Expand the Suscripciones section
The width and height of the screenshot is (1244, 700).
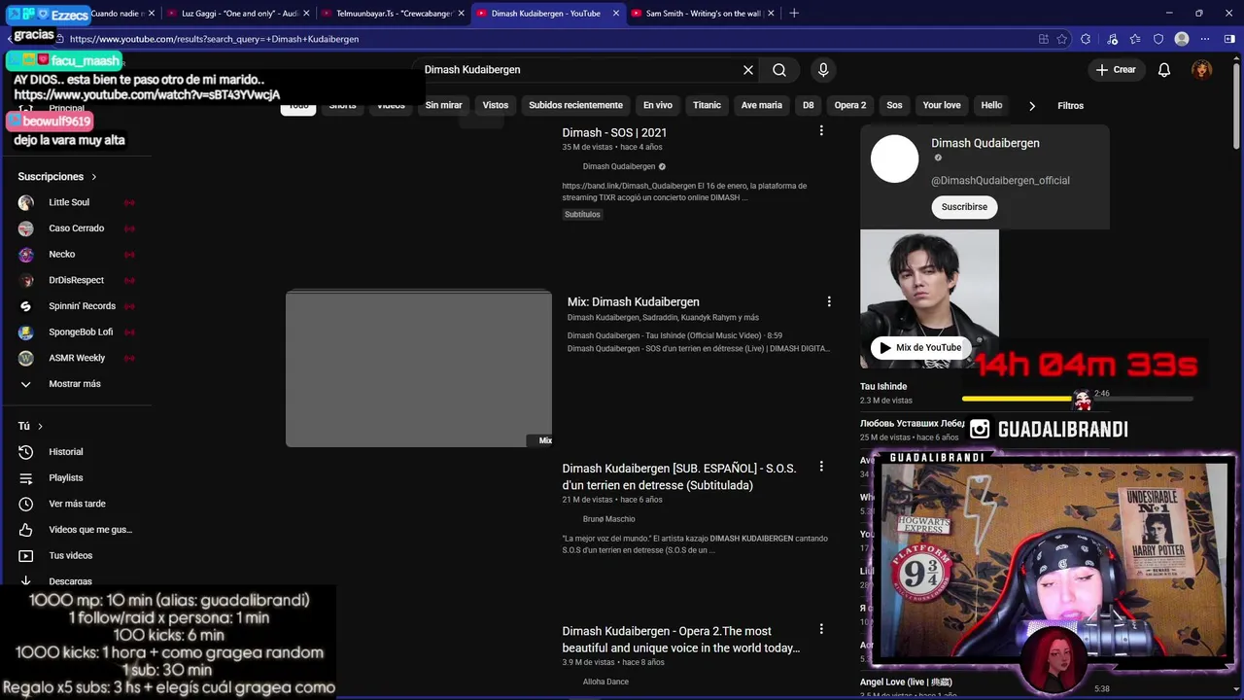[57, 176]
